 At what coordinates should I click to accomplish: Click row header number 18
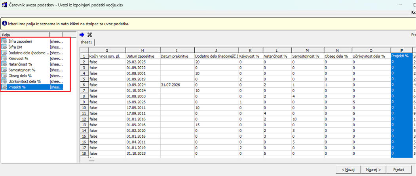[x=84, y=153]
